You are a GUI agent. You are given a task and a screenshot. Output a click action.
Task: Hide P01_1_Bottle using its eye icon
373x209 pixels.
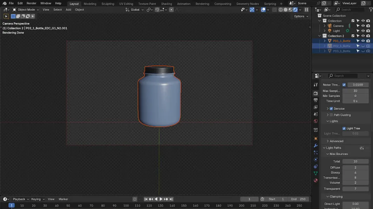[363, 41]
